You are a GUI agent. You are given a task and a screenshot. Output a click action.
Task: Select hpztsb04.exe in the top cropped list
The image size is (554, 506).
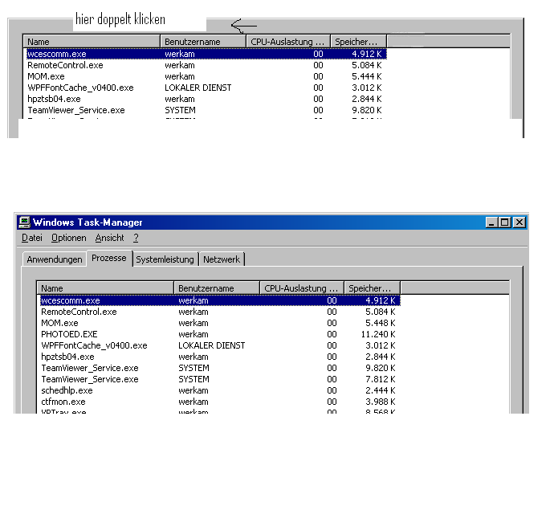tap(205, 99)
